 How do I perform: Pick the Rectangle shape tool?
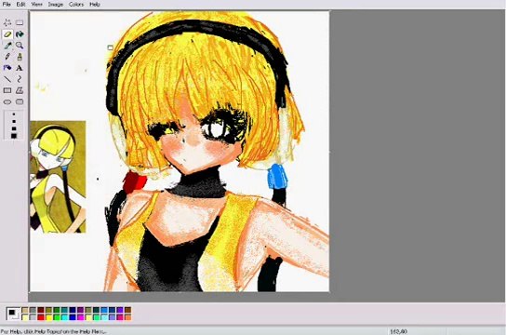[x=7, y=90]
